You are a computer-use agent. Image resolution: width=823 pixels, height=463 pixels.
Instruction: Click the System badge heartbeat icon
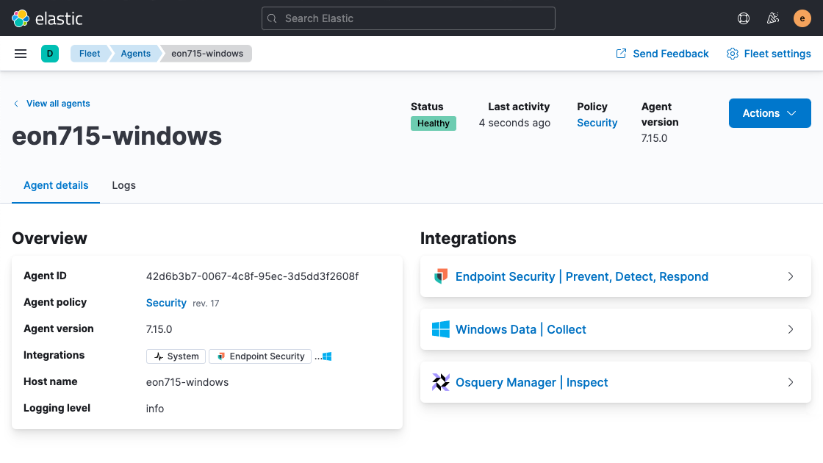point(159,356)
